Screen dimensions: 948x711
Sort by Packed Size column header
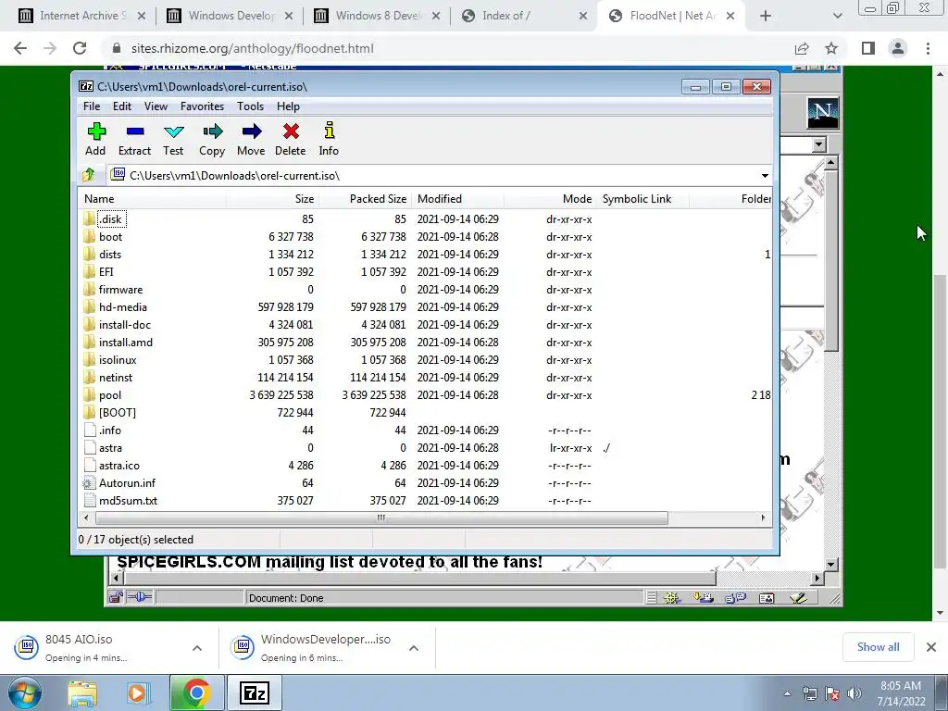click(365, 199)
